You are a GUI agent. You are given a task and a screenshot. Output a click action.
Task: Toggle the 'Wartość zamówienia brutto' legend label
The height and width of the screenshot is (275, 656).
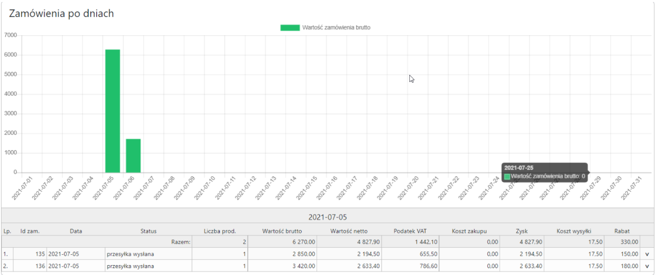coord(336,28)
